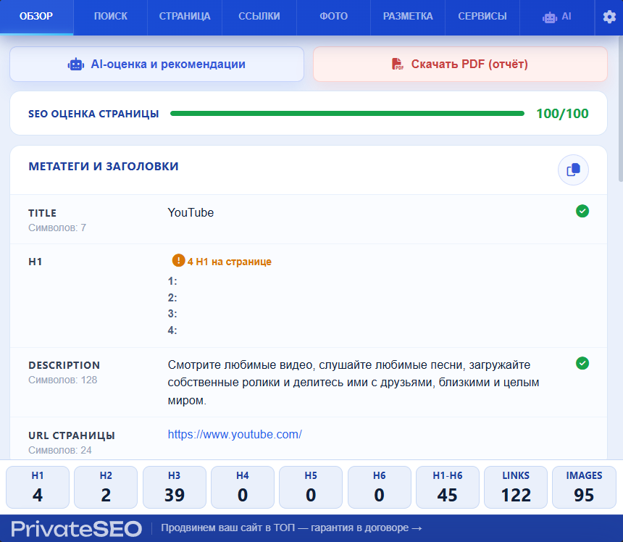Click the '4 H1 на странице' warning text
This screenshot has width=623, height=542.
pyautogui.click(x=229, y=262)
